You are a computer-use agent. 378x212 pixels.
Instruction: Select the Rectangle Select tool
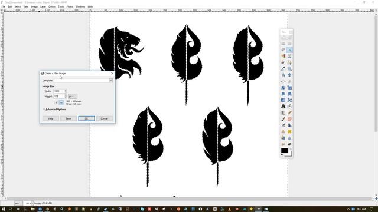point(283,44)
